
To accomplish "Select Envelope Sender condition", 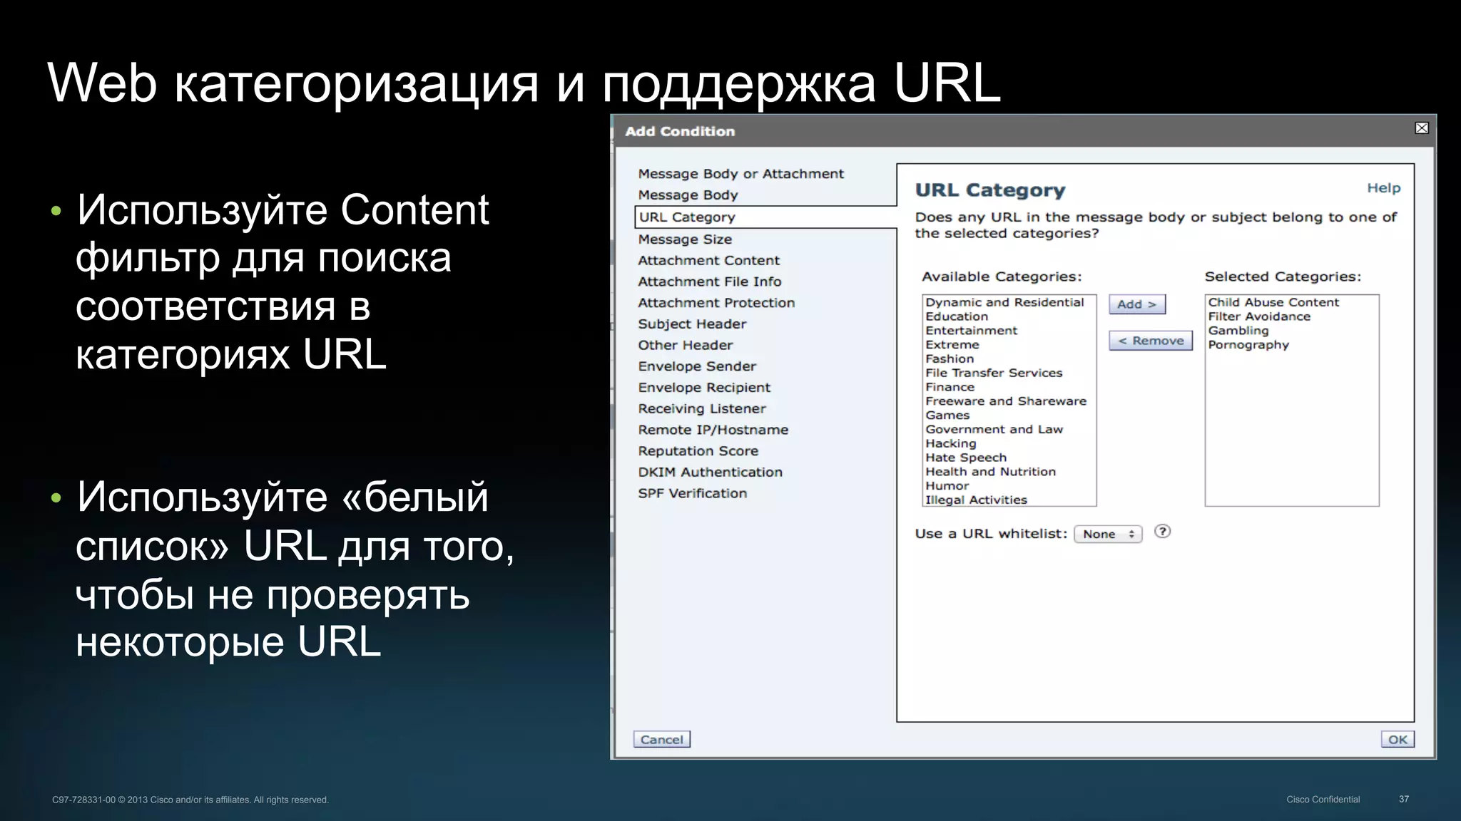I will click(697, 366).
